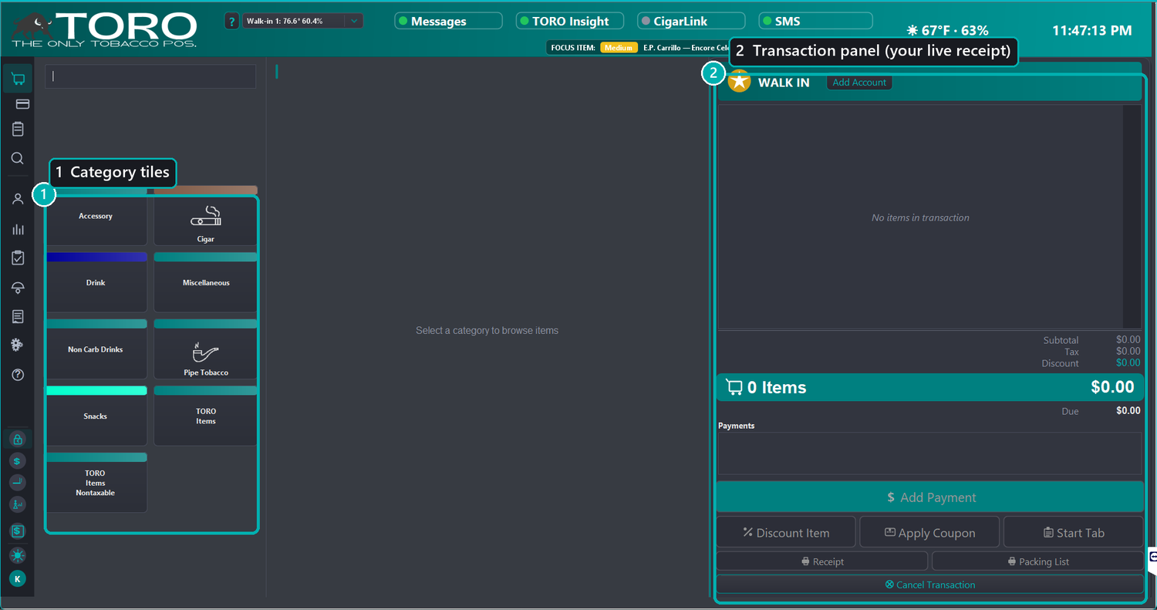Open the shopping cart sales screen icon

point(18,79)
